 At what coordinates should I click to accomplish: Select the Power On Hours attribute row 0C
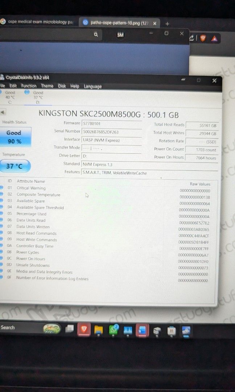pos(107,260)
